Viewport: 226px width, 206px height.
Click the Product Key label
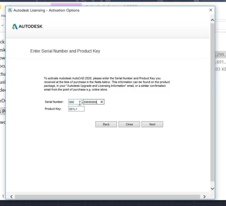[x=53, y=109]
